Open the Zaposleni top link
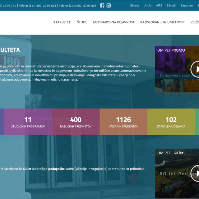Screen dimensions: 199x199 (187, 6)
